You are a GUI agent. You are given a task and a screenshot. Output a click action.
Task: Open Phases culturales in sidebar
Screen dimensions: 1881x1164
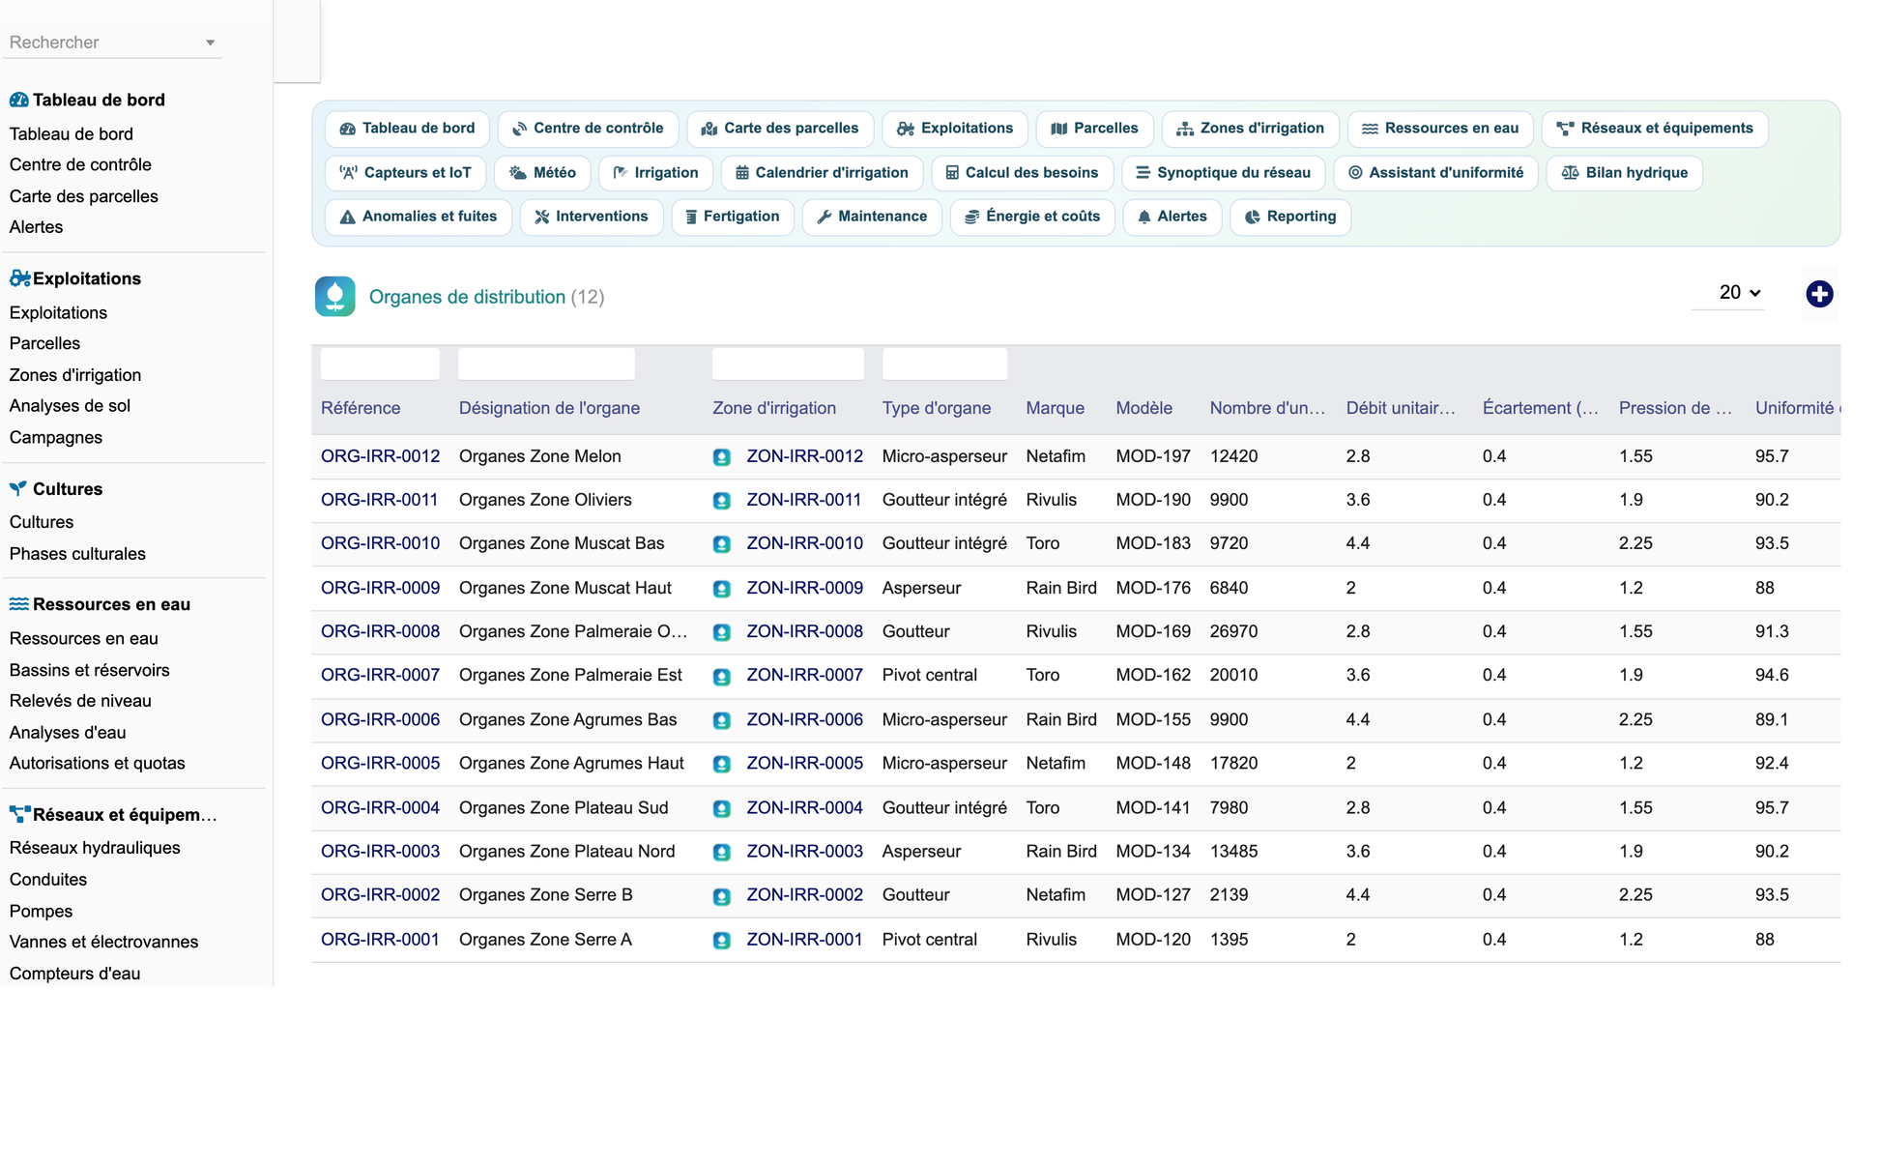77,554
